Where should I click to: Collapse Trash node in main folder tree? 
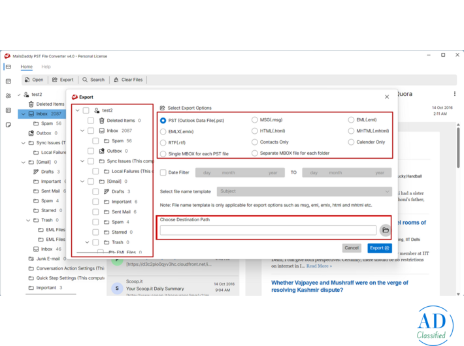tap(28, 220)
